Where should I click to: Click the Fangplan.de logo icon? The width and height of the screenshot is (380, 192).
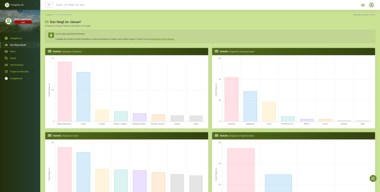(7, 5)
